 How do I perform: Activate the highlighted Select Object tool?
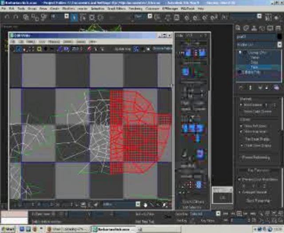pos(74,18)
